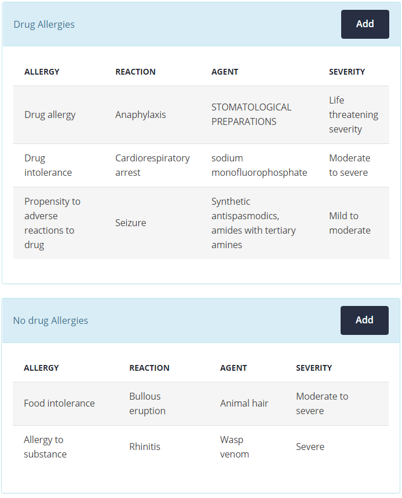Image resolution: width=402 pixels, height=498 pixels.
Task: Open the Allergy to substance row
Action: pos(45,447)
